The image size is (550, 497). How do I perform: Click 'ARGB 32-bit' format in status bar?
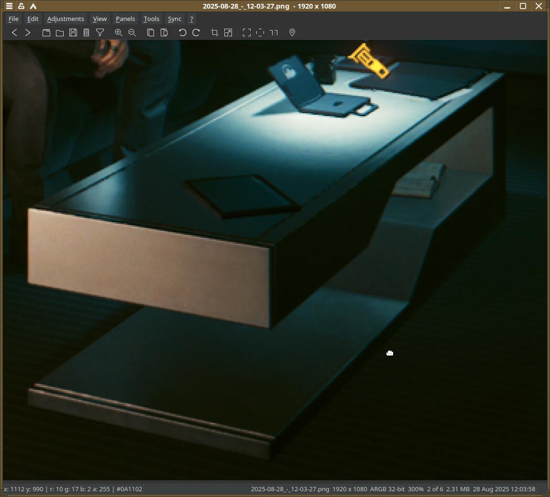click(387, 489)
